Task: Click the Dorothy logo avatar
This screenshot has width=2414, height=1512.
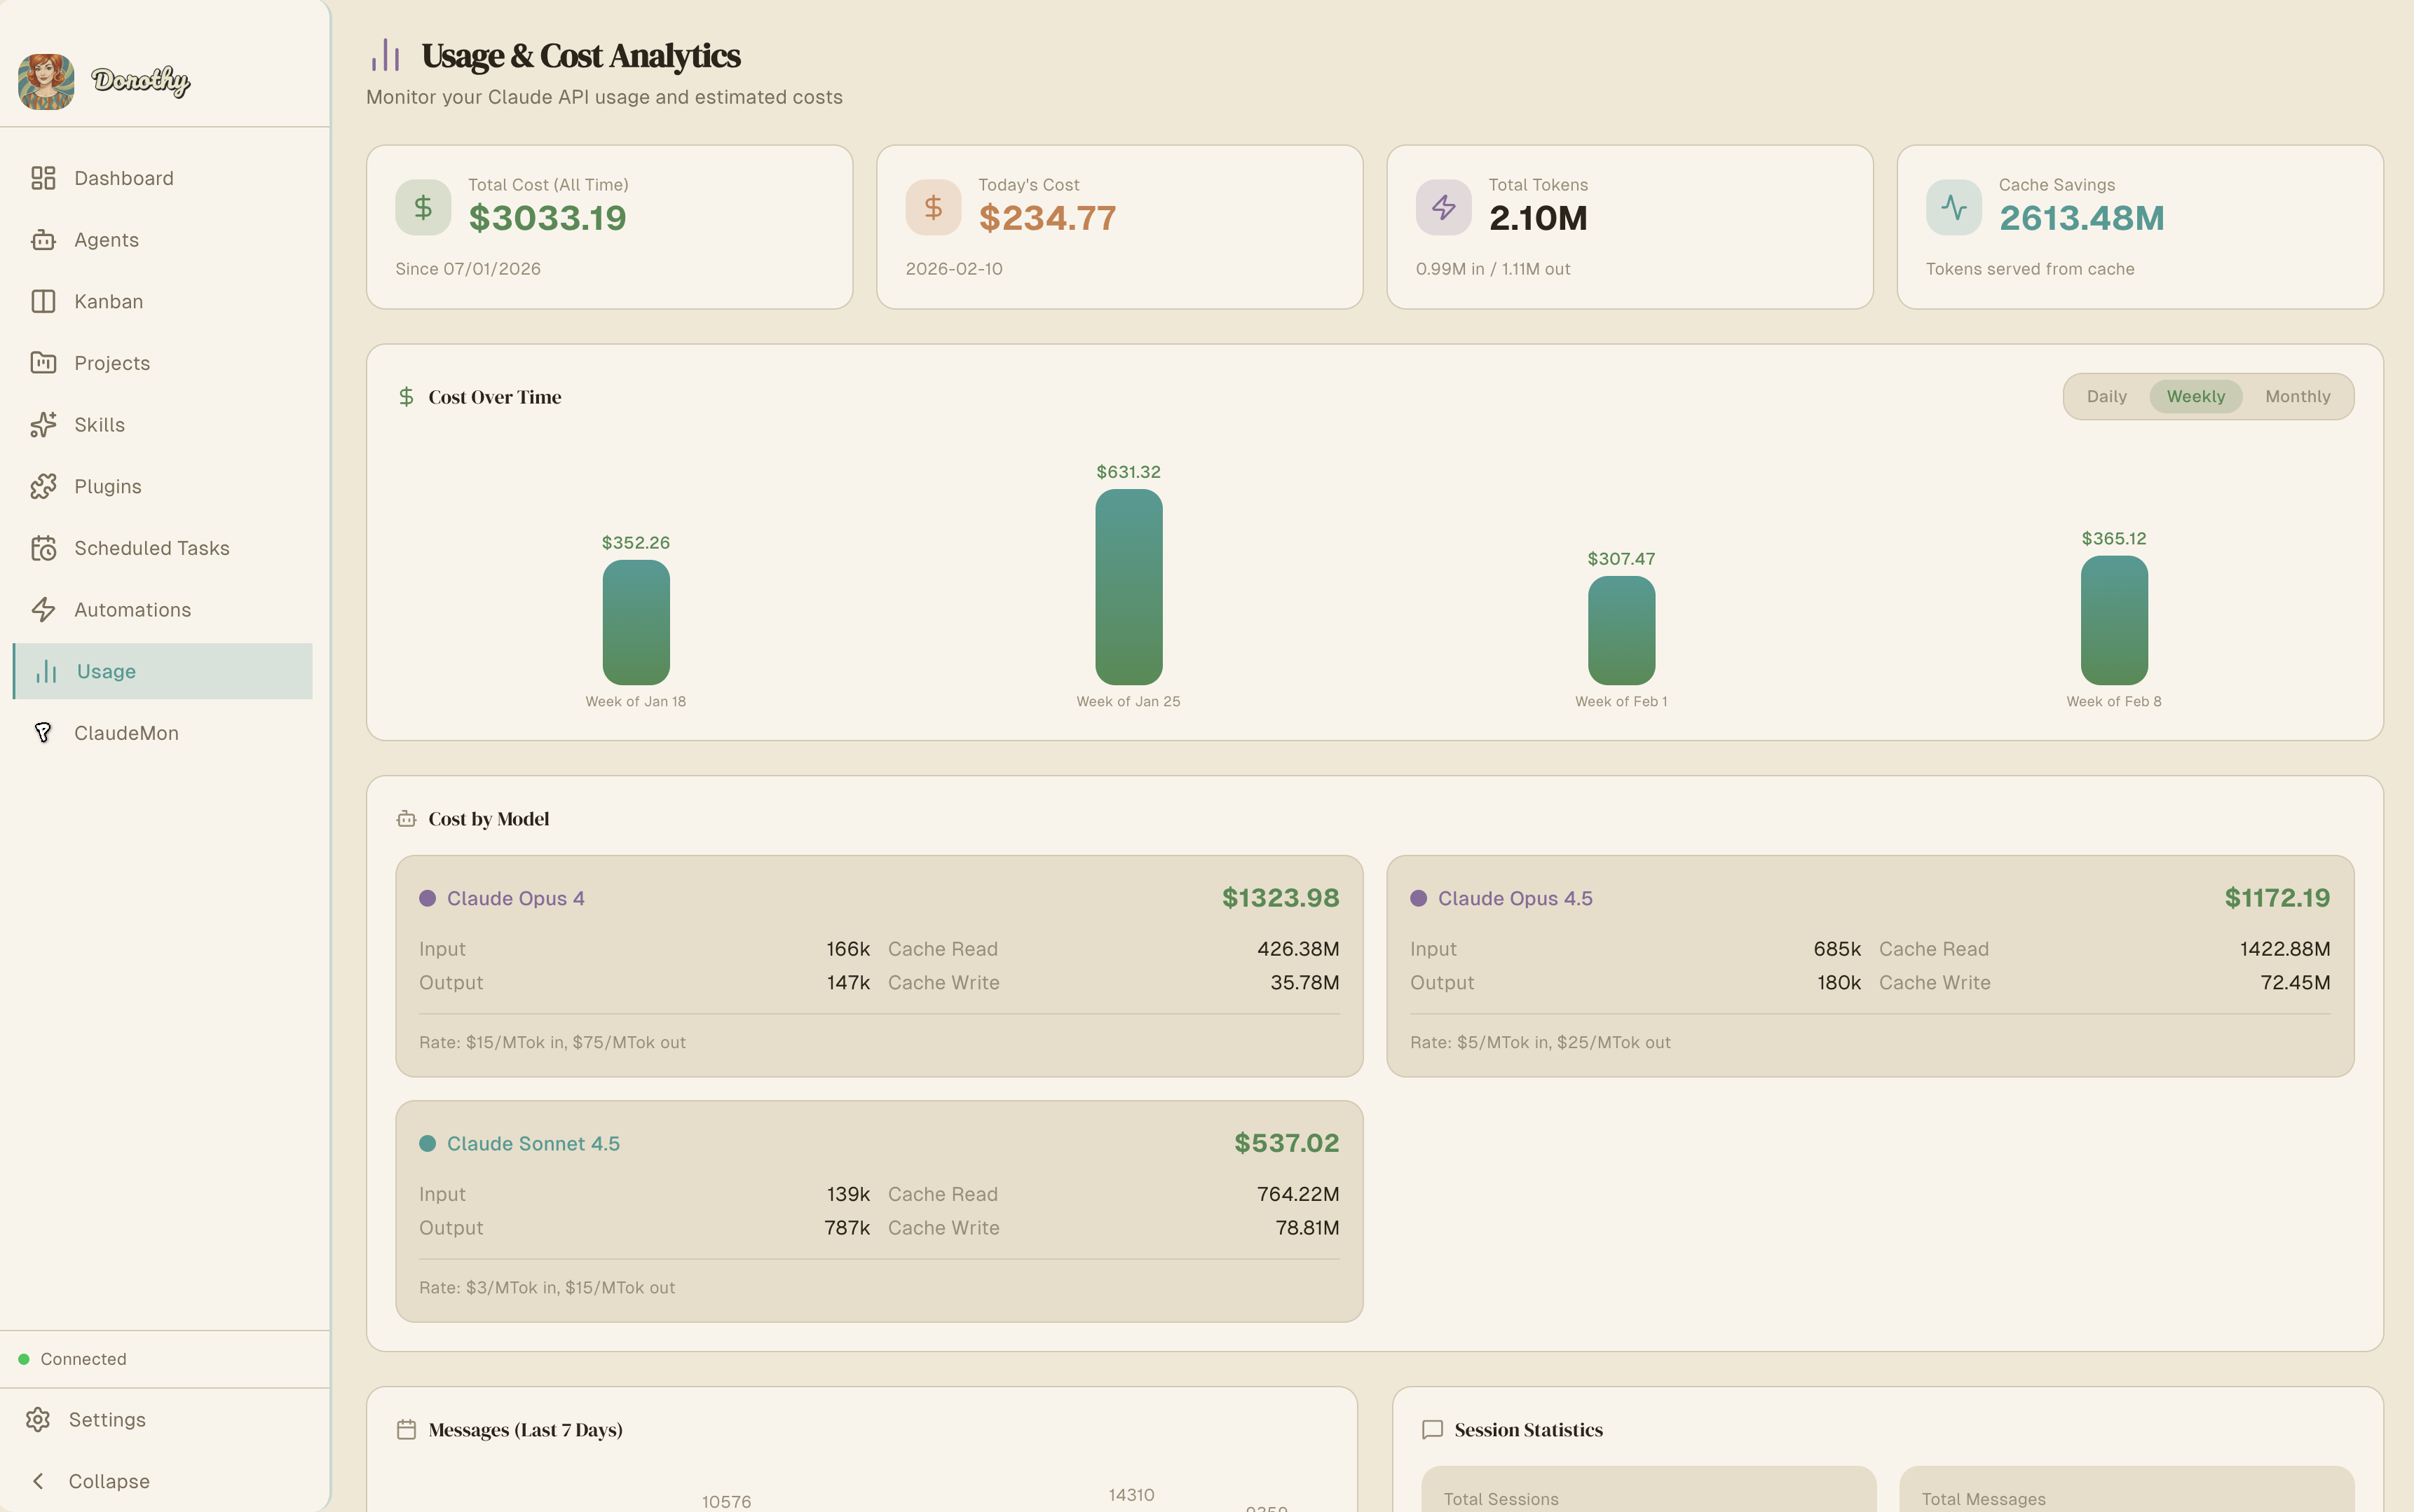Action: 46,81
